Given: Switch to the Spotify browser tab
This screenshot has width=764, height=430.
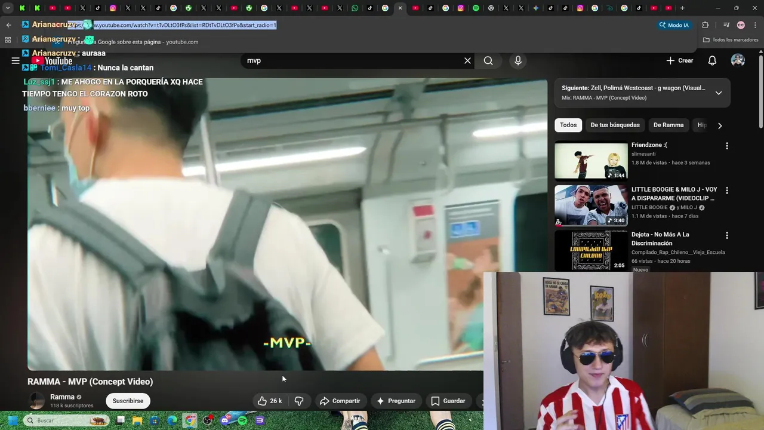Looking at the screenshot, I should coord(476,8).
